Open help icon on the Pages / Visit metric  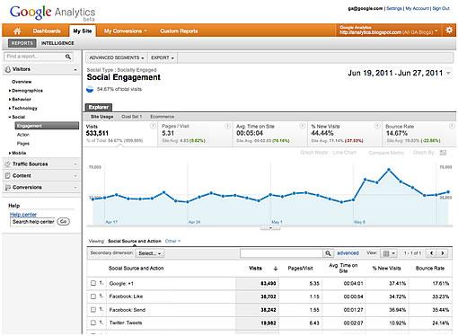click(227, 126)
